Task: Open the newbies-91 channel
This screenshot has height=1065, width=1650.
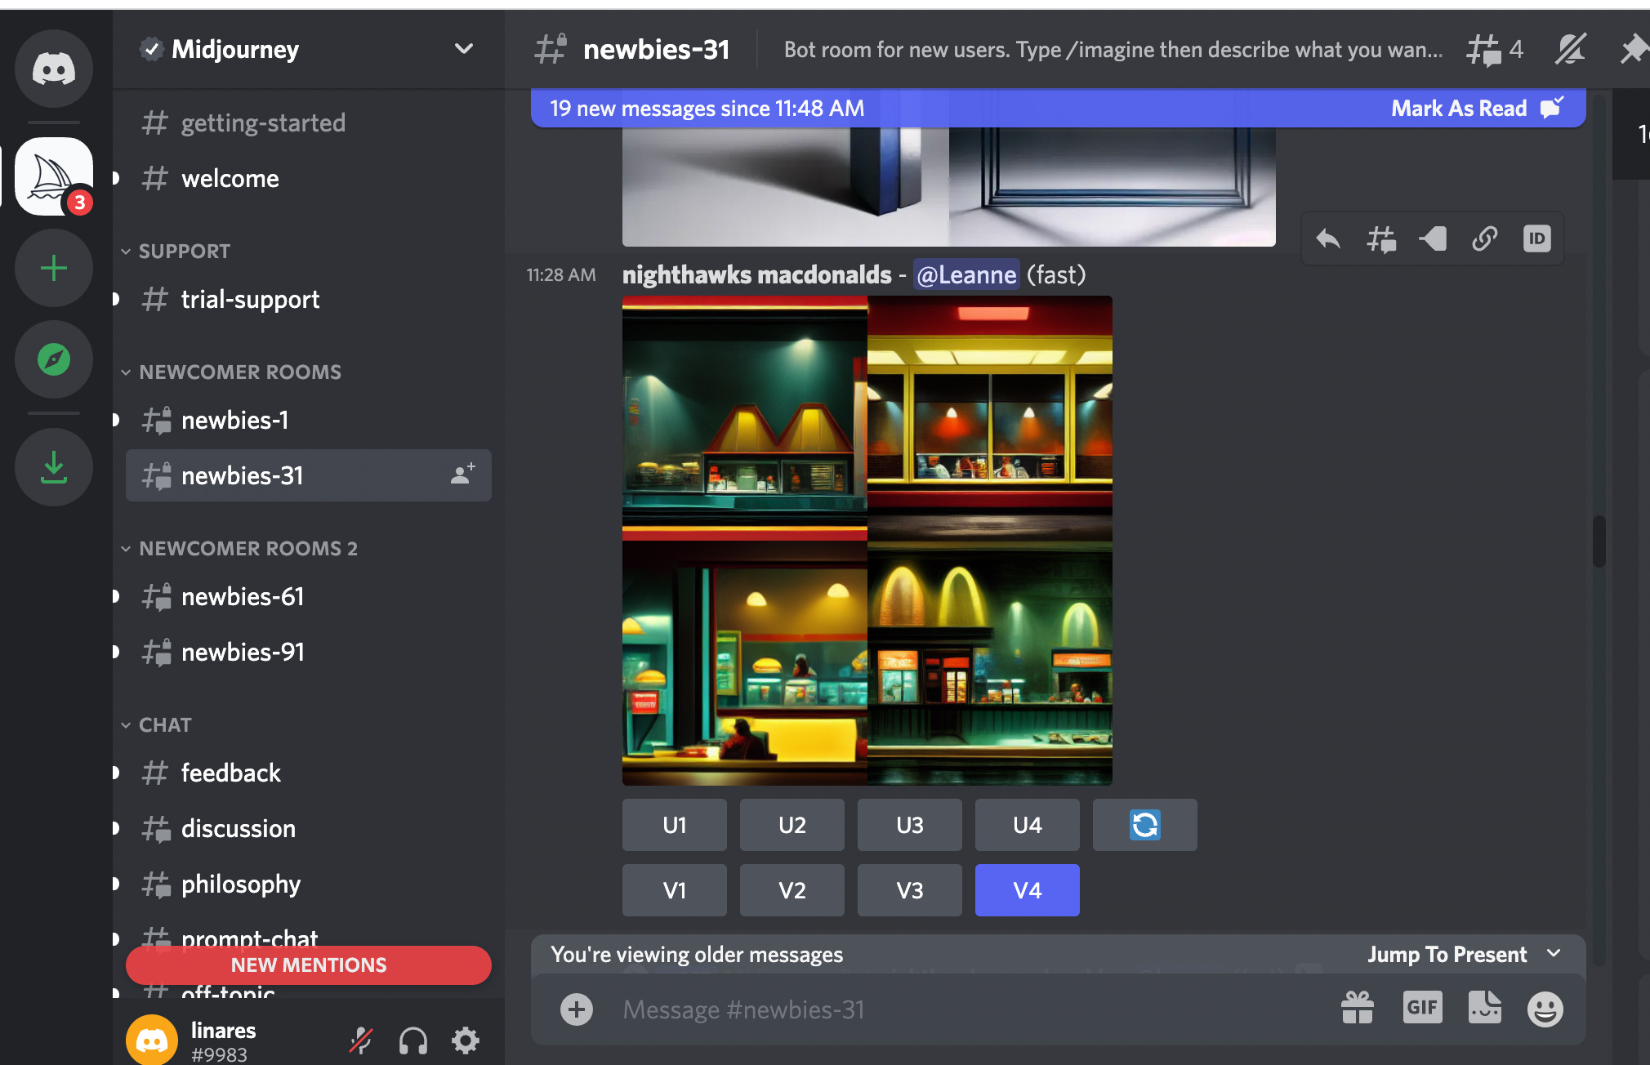Action: pyautogui.click(x=309, y=652)
